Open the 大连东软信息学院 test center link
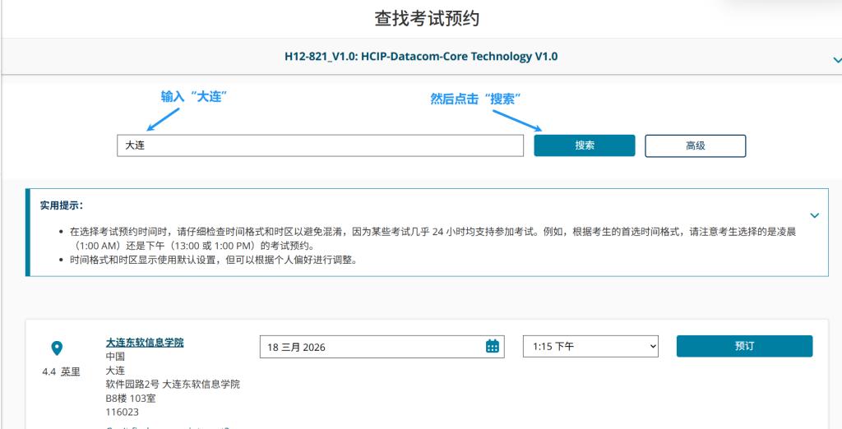Viewport: 842px width, 429px height. click(145, 343)
